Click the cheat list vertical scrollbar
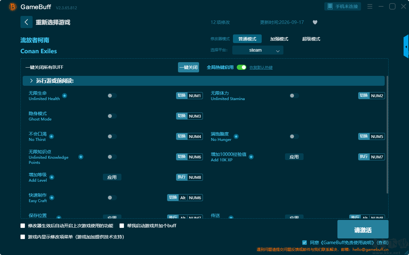Image resolution: width=409 pixels, height=255 pixels. click(x=388, y=135)
